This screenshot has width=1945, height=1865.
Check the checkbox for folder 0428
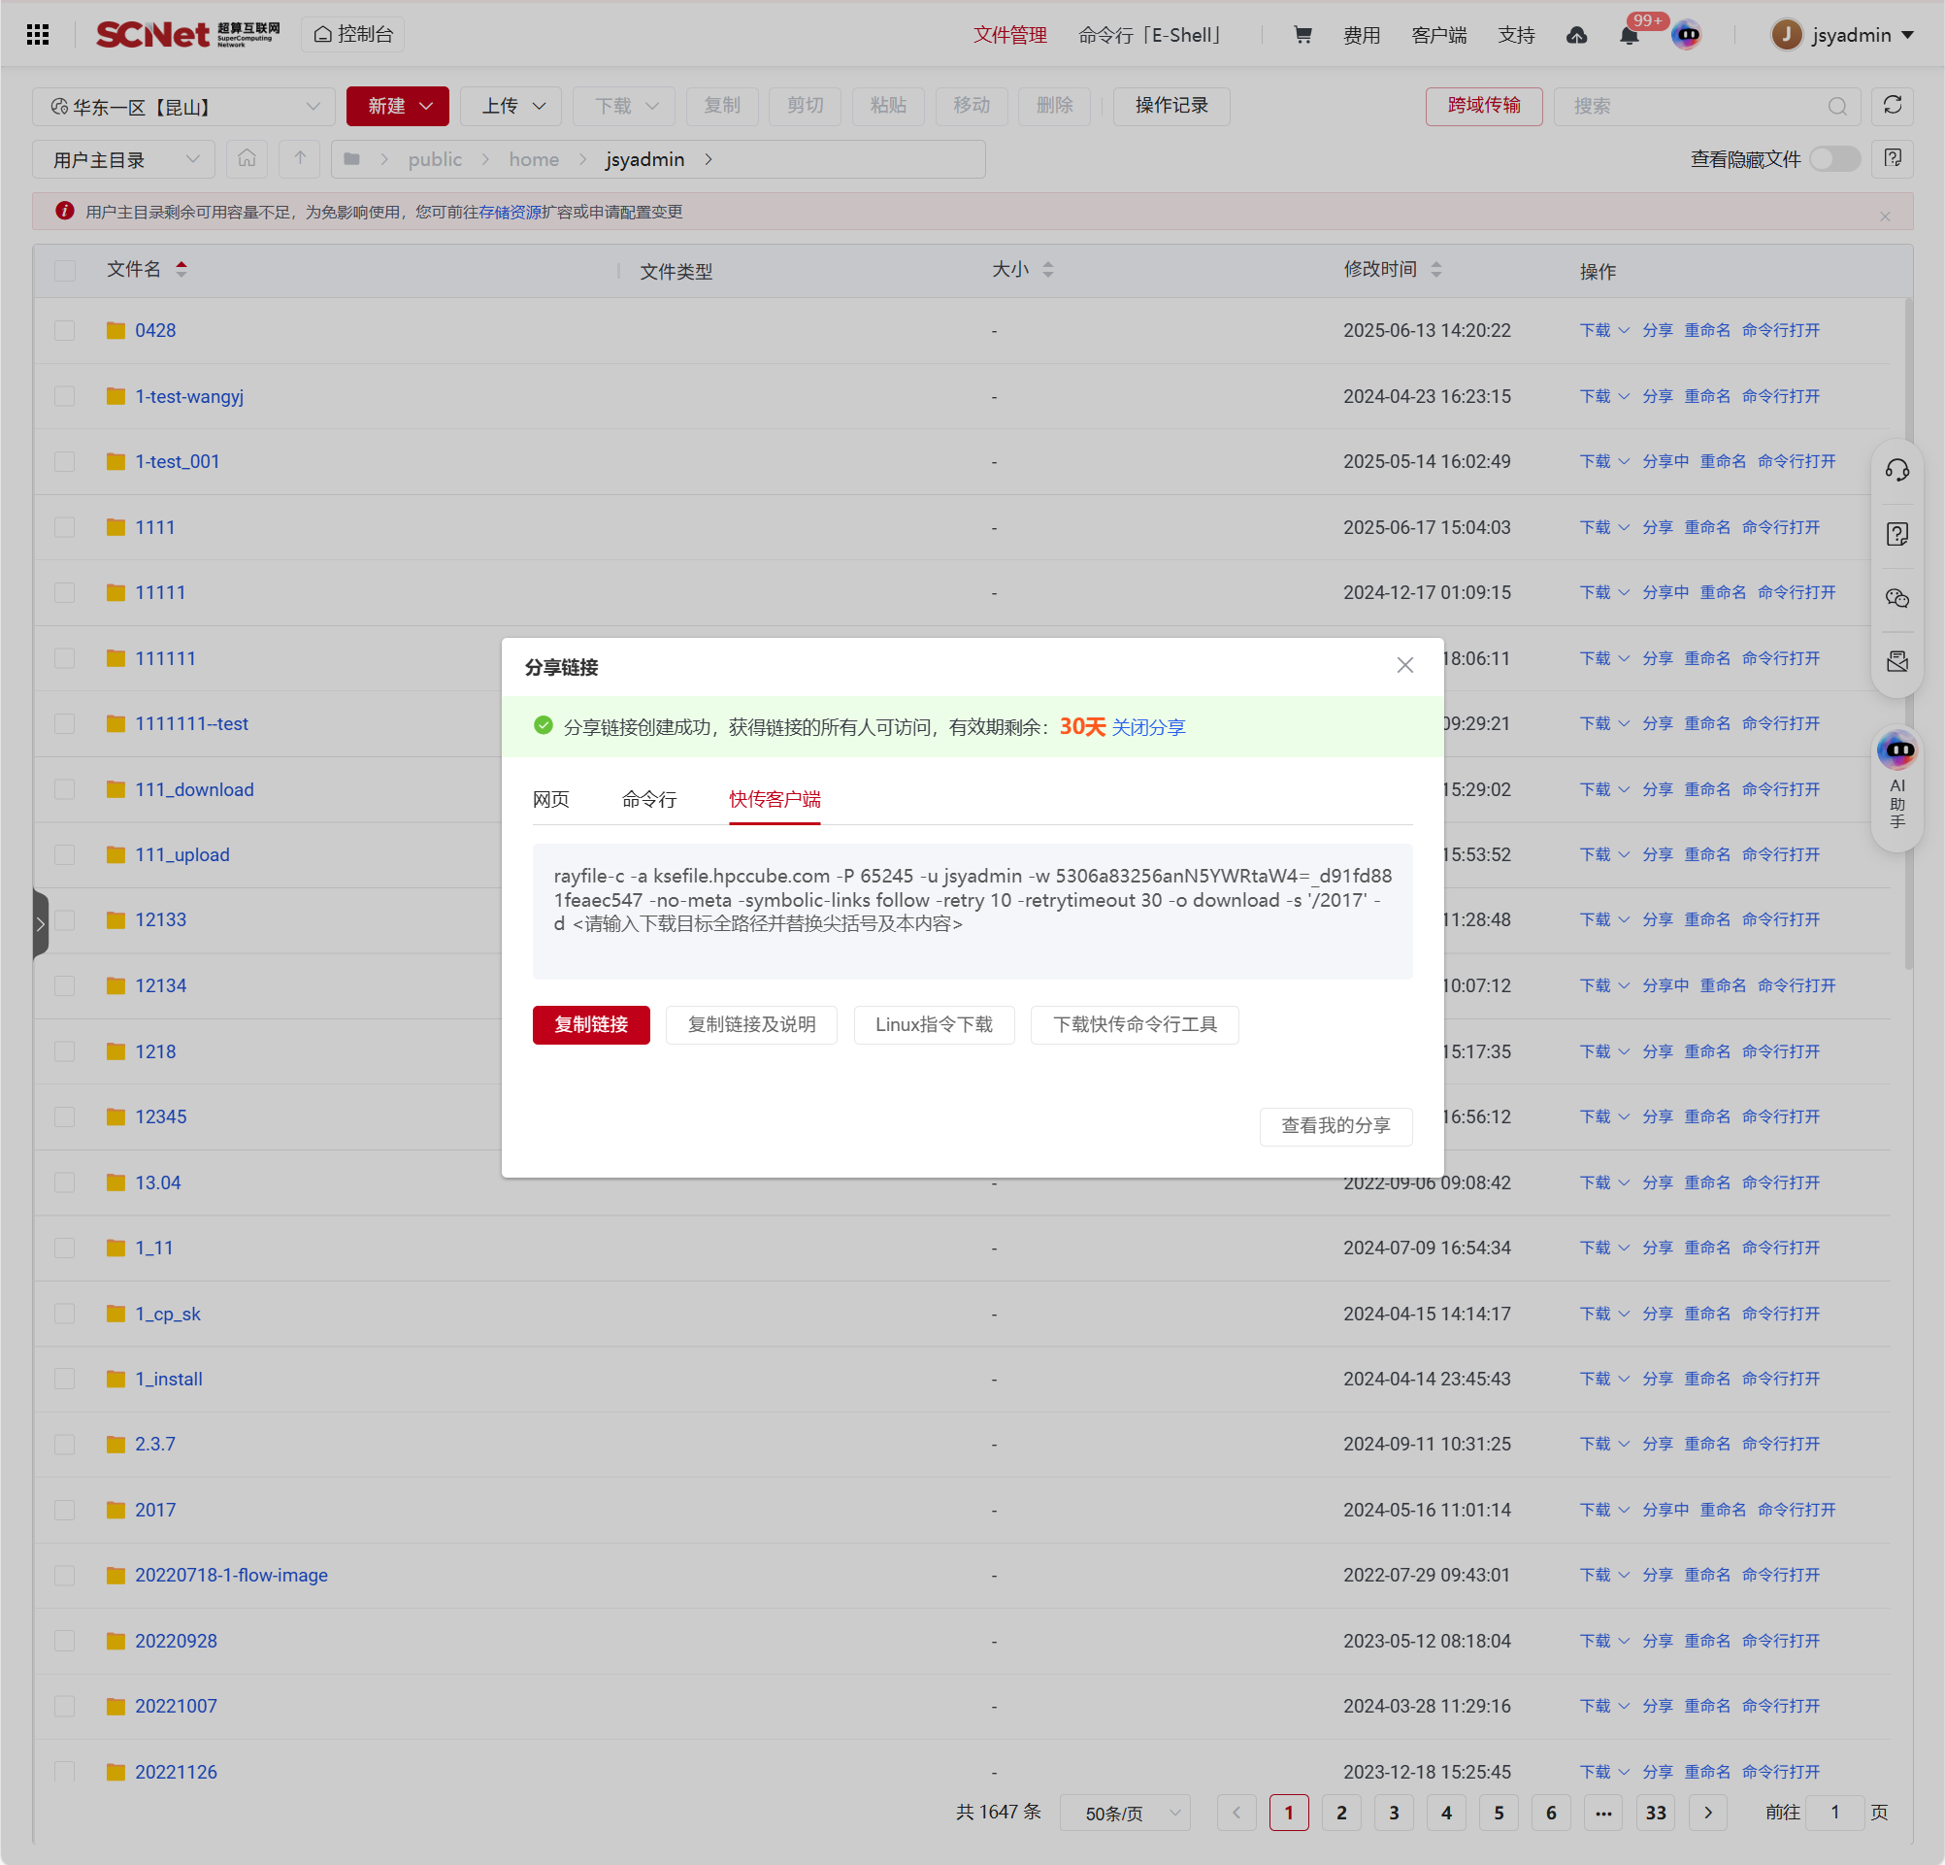point(65,330)
